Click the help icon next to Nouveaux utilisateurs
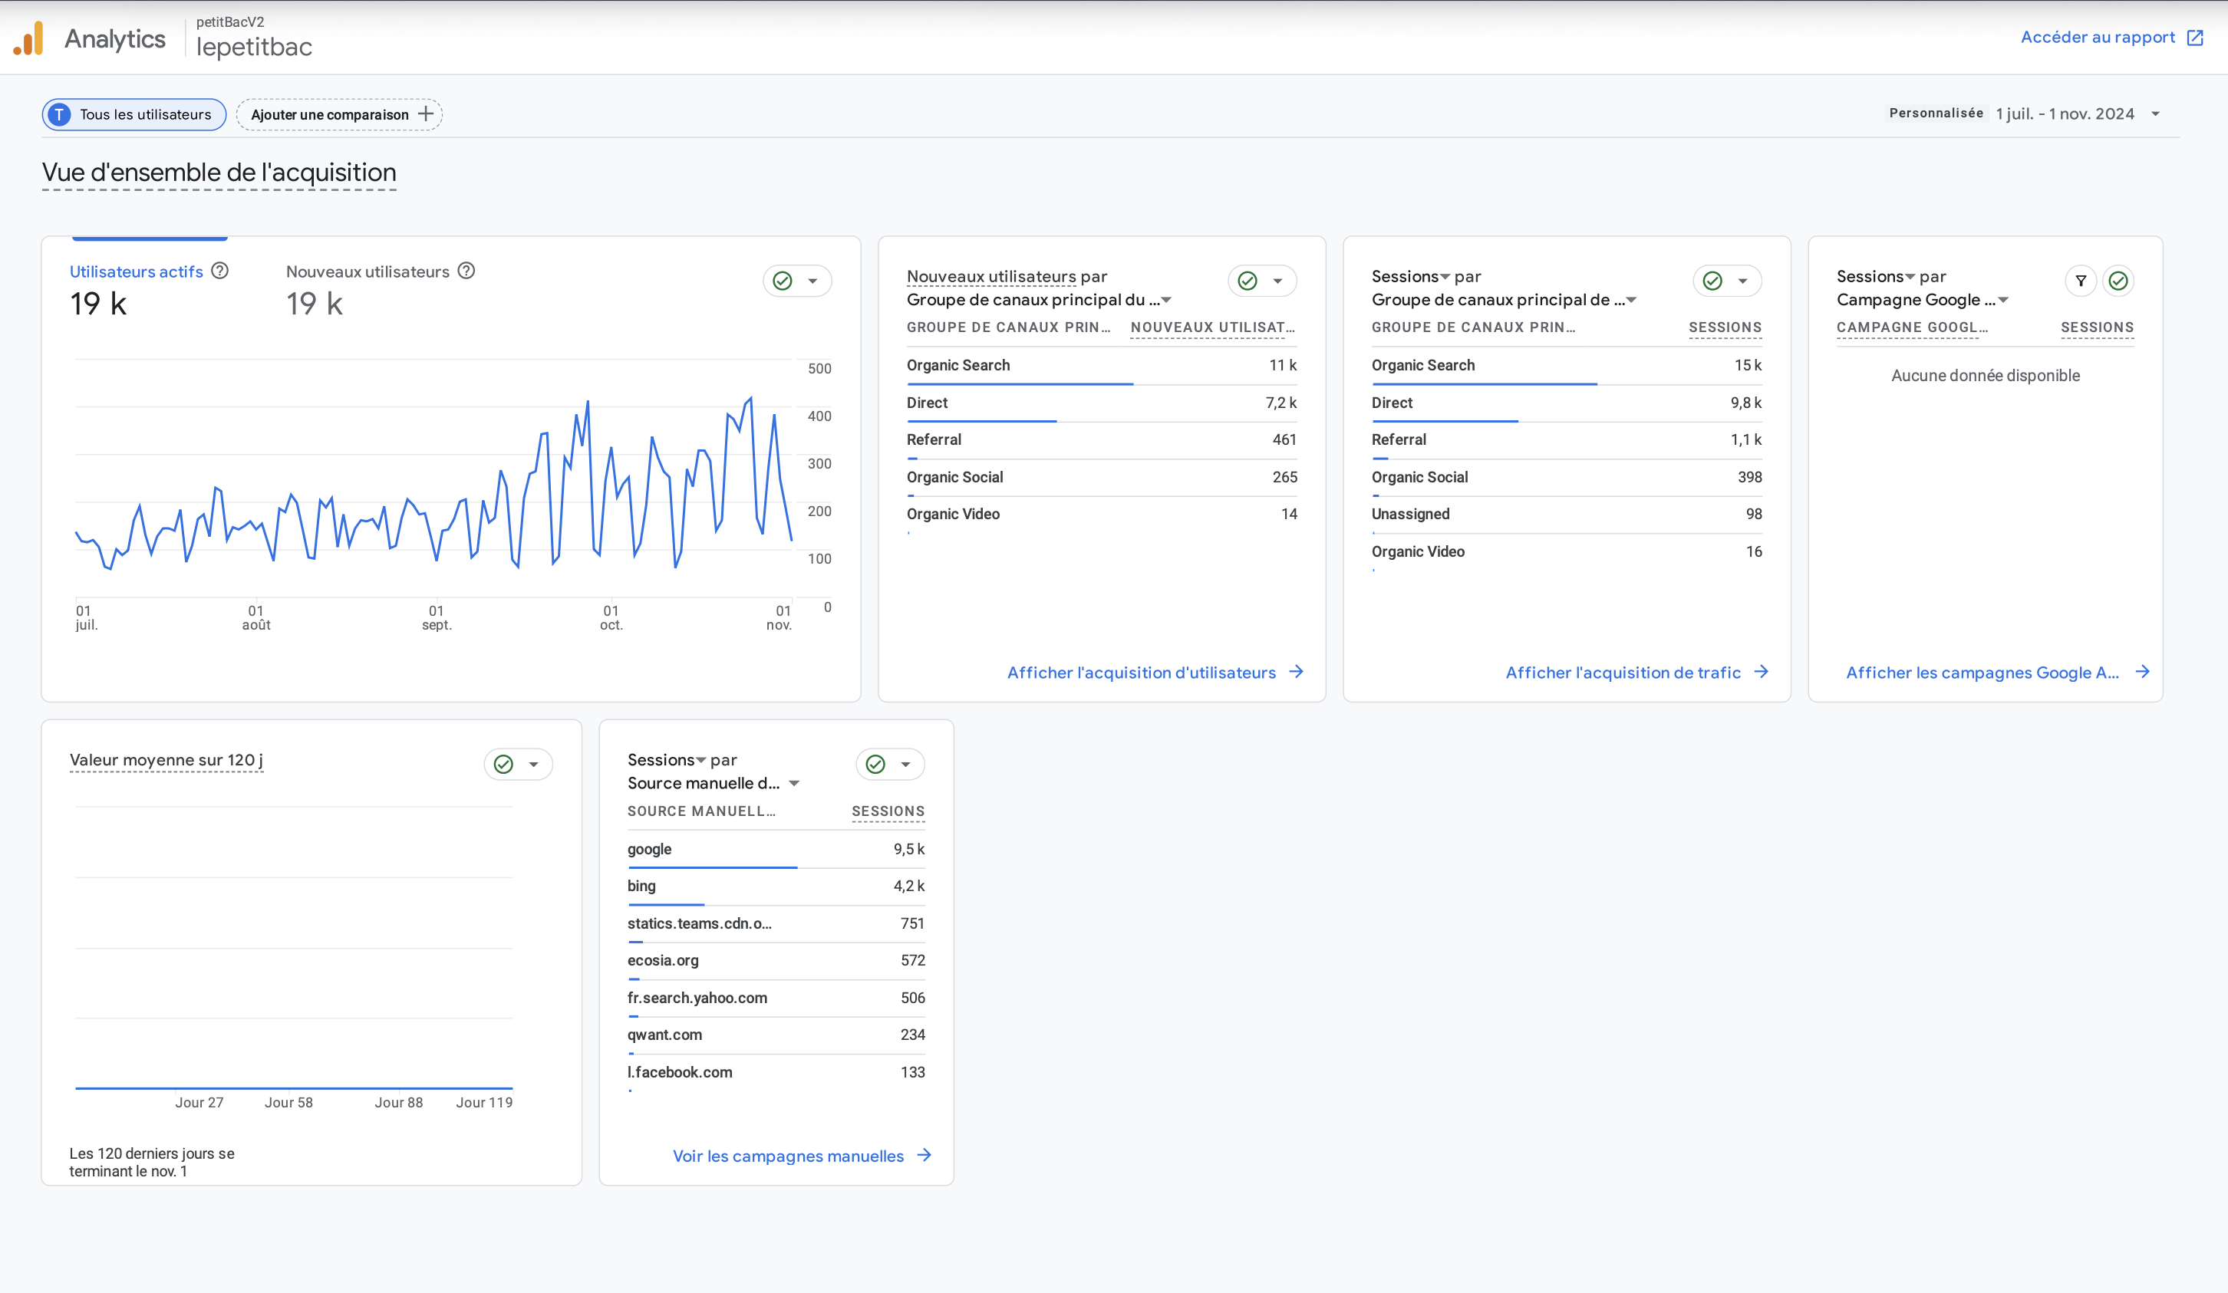 point(466,271)
